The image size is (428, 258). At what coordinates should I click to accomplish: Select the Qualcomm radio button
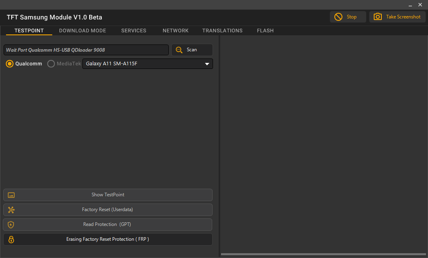coord(10,63)
